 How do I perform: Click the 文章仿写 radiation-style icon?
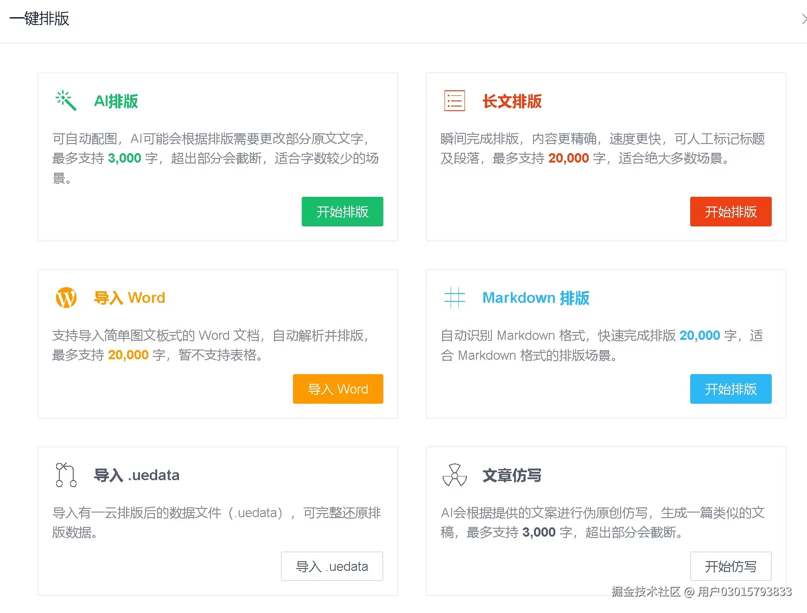[x=454, y=475]
